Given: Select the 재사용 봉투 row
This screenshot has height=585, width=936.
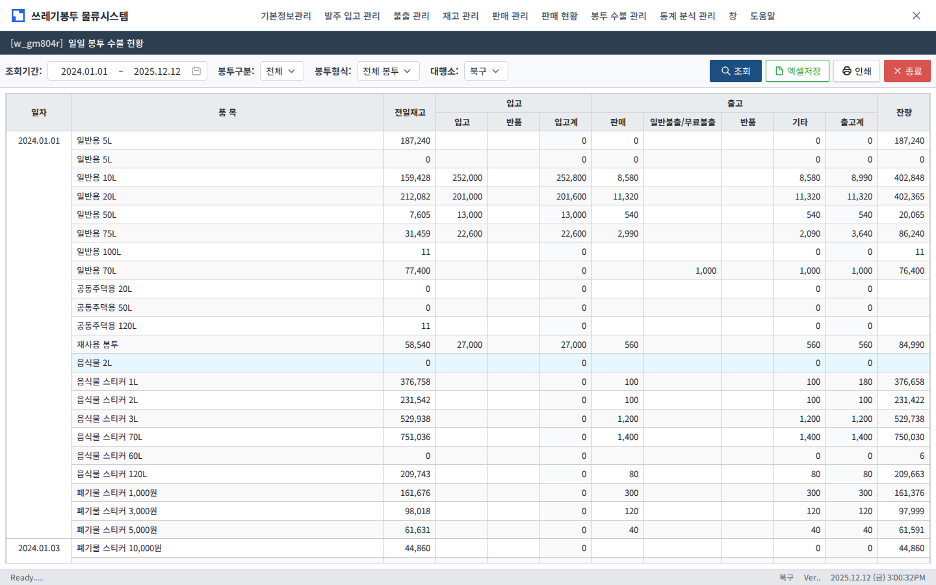Looking at the screenshot, I should point(227,344).
